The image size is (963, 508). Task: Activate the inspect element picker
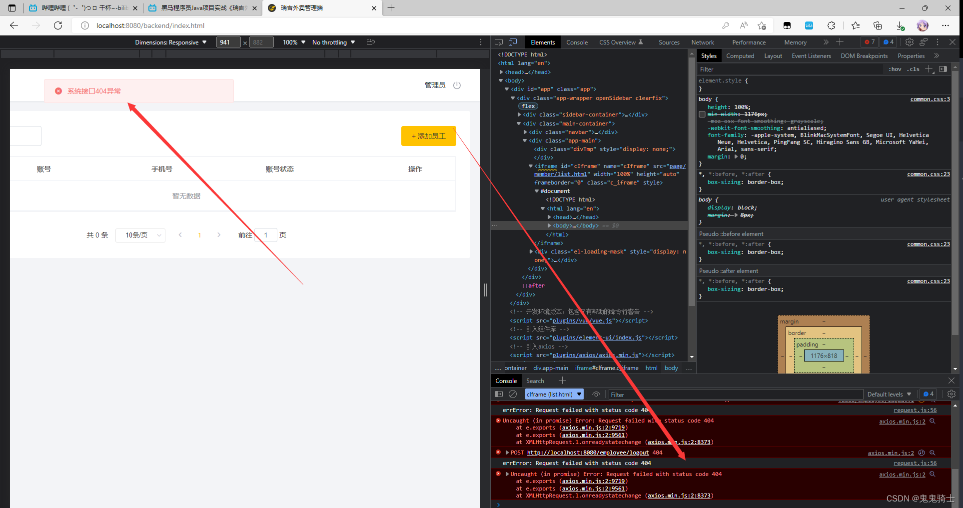[499, 42]
